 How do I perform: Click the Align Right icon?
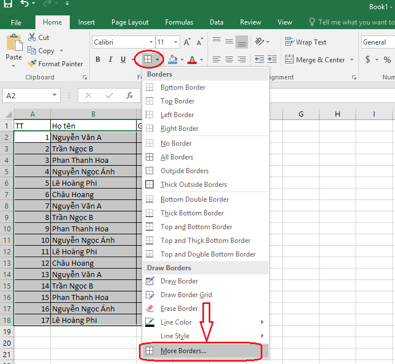242,59
